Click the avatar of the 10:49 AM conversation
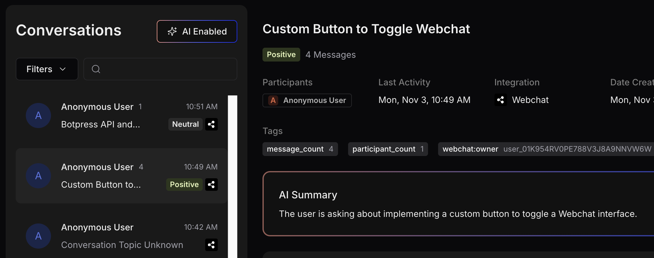The width and height of the screenshot is (654, 258). pyautogui.click(x=38, y=176)
